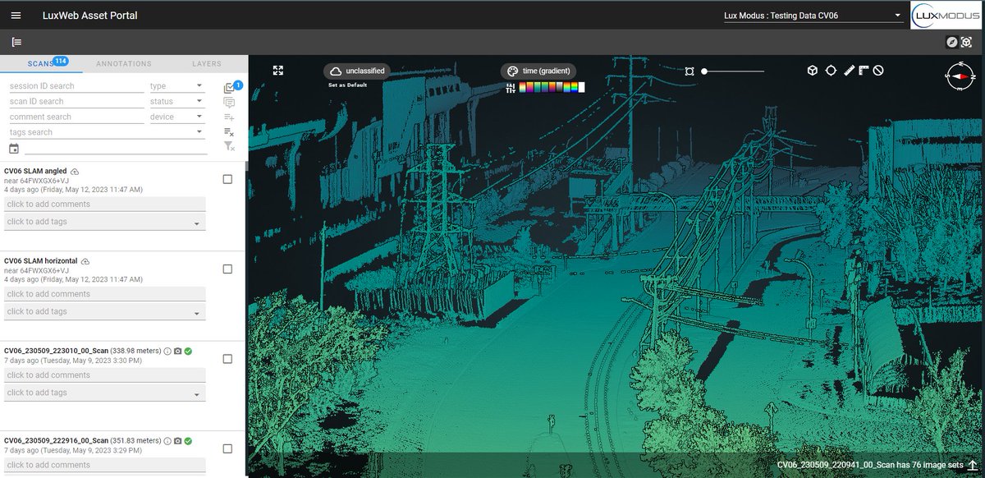Open the hamburger main menu
985x478 pixels.
(16, 16)
